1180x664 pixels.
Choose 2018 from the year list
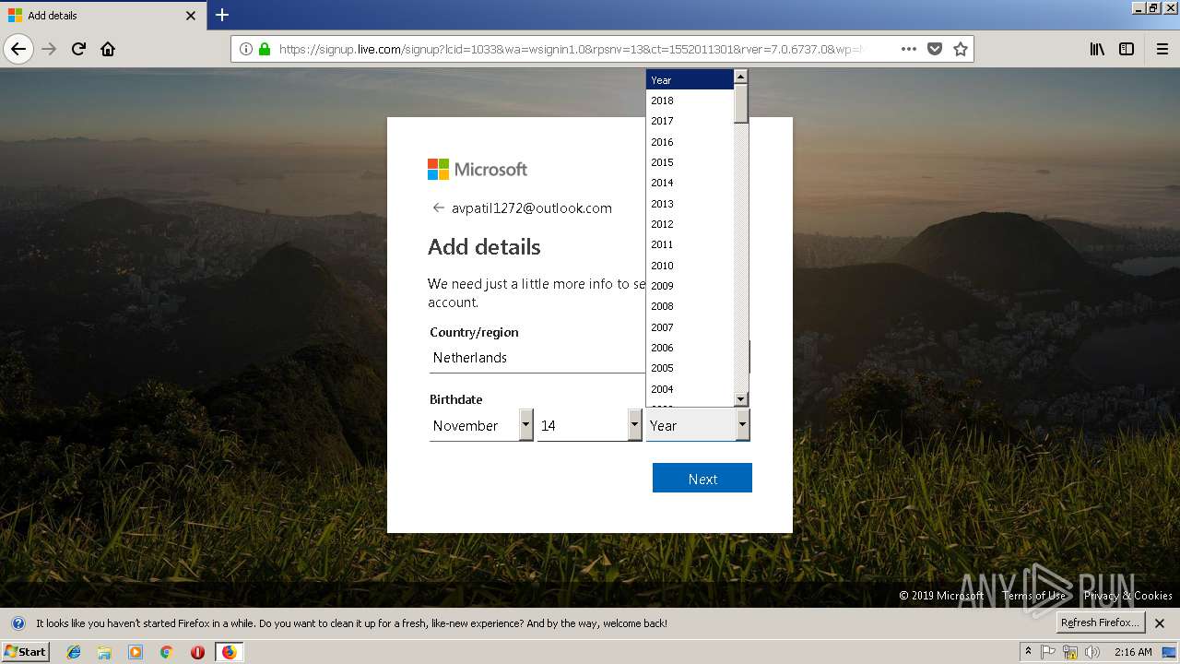pos(690,101)
